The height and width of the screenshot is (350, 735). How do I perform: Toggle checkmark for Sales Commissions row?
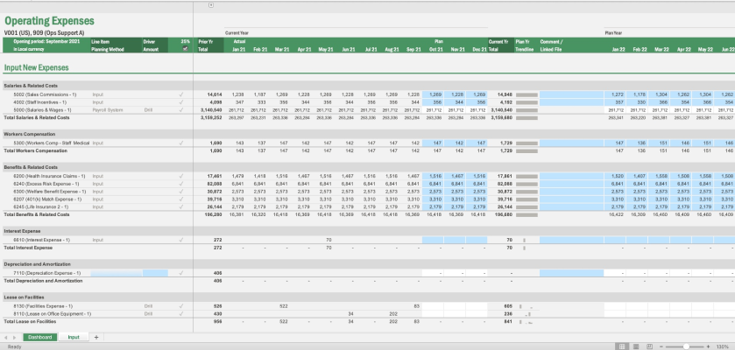pos(181,94)
